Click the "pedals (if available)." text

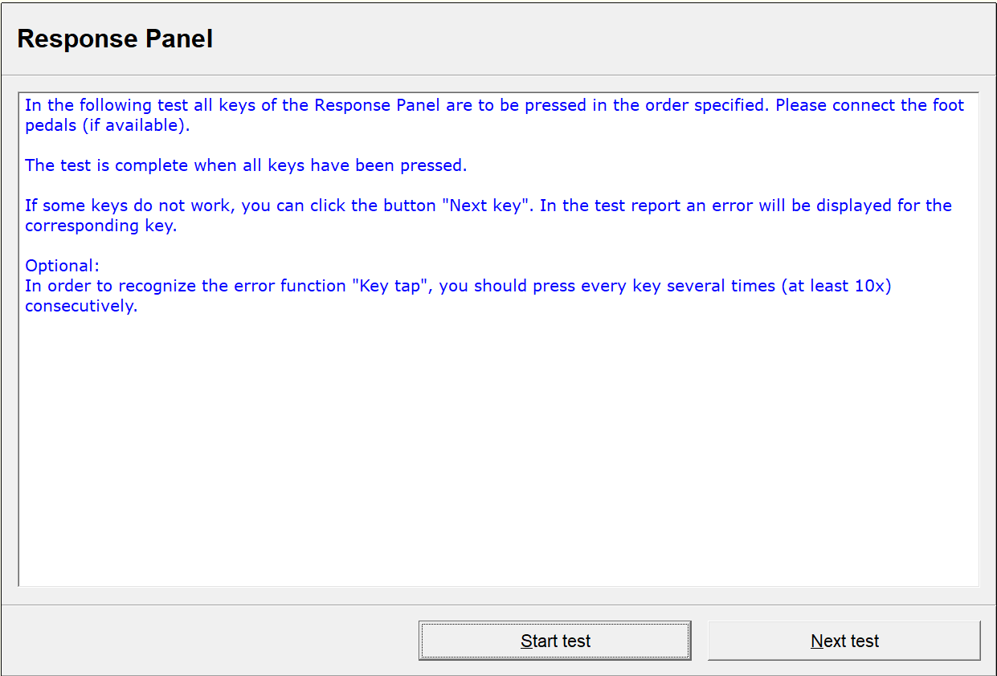point(107,125)
